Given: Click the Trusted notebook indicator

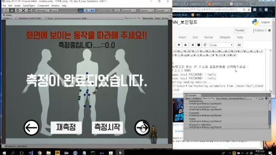Looking at the screenshot, I should [240, 31].
